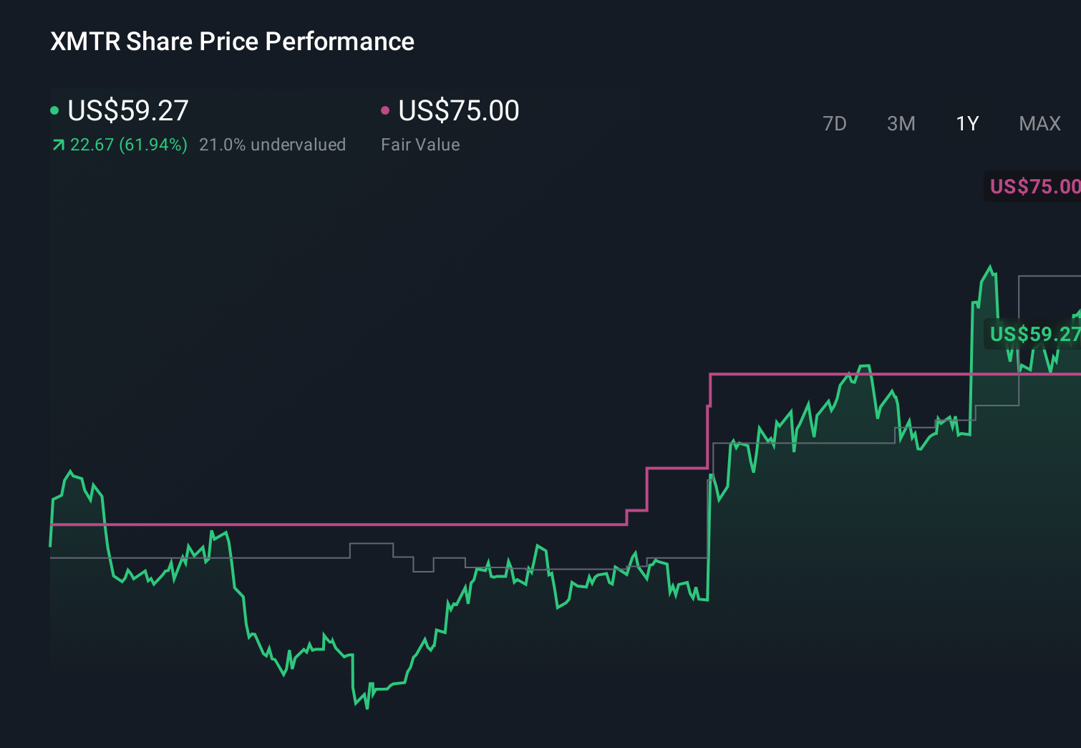The image size is (1081, 748).
Task: Click the US$59.27 price flag on the right
Action: (x=1033, y=334)
